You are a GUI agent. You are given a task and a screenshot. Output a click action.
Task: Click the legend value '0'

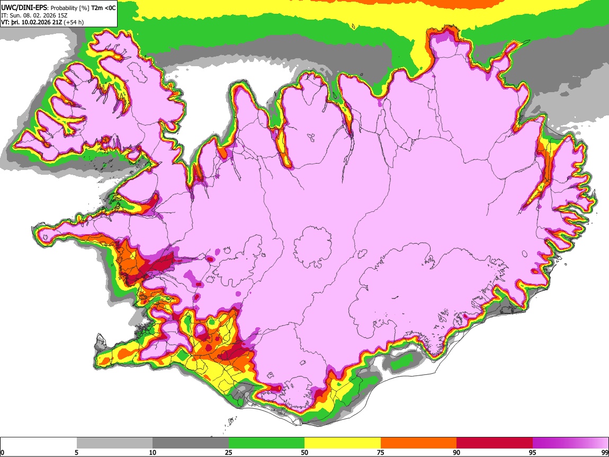(x=2, y=453)
